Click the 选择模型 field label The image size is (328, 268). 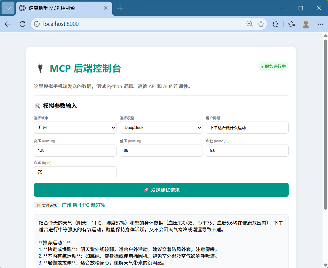click(x=127, y=118)
